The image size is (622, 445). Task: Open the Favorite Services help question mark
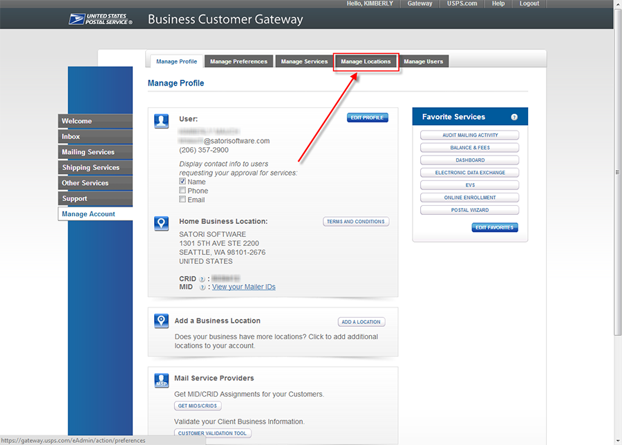[x=514, y=117]
